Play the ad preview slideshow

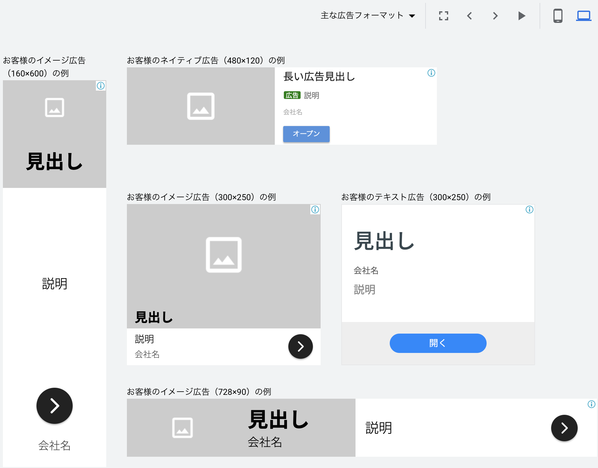[521, 16]
